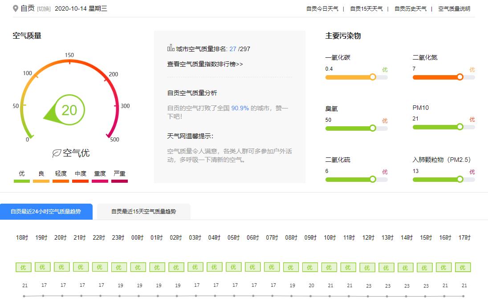The width and height of the screenshot is (488, 305).
Task: Click the 优 badge under 17时
Action: 463,267
